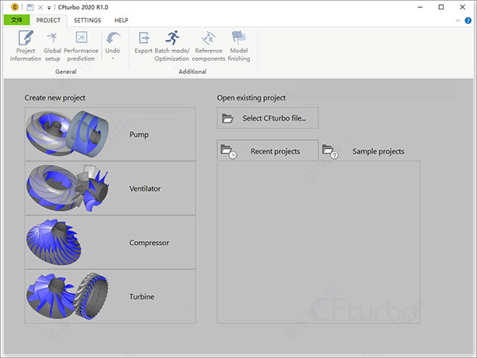Select the Model finishing tool
The width and height of the screenshot is (477, 358).
click(238, 45)
